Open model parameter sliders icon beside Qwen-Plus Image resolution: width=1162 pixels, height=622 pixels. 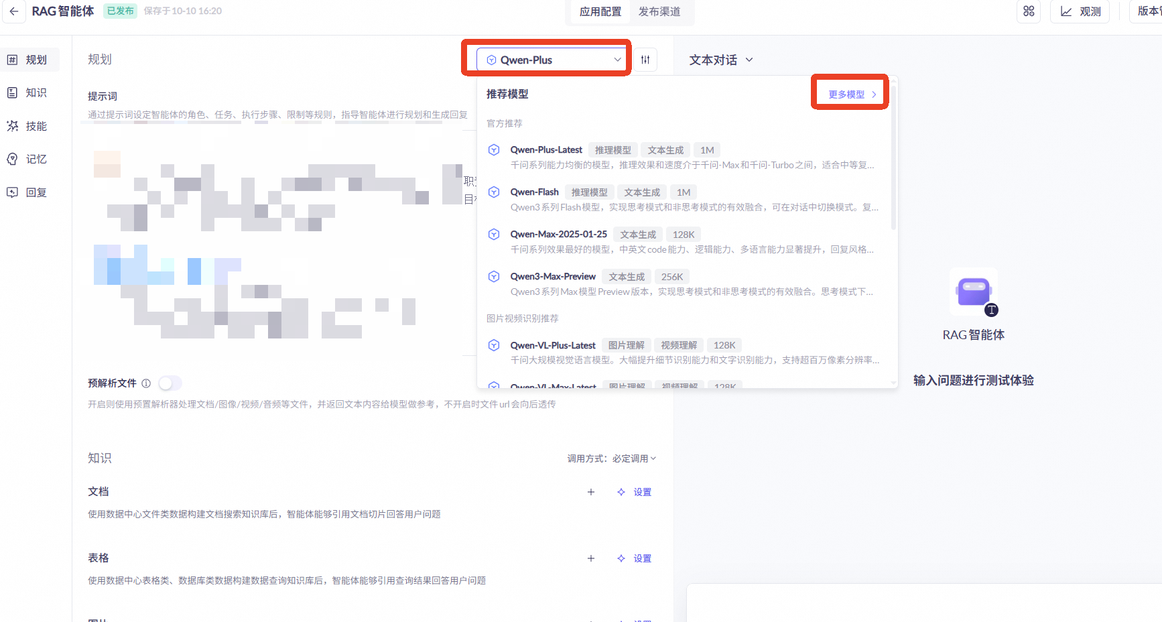645,60
